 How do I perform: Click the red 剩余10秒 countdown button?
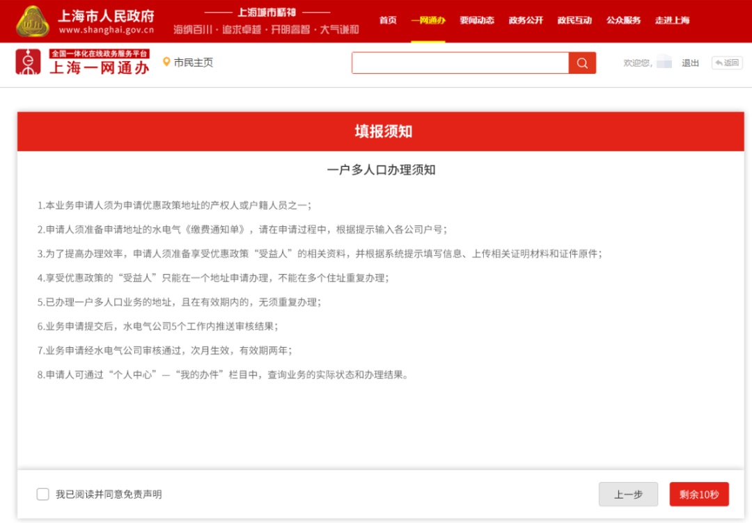click(699, 494)
